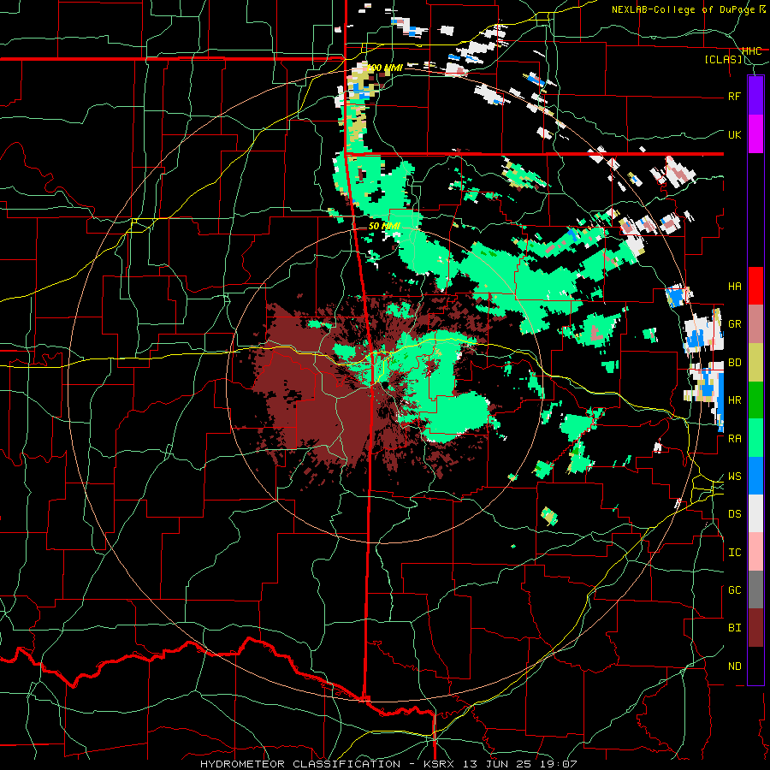Screen dimensions: 770x770
Task: Select the yellow BD legend color swatch
Action: 755,362
